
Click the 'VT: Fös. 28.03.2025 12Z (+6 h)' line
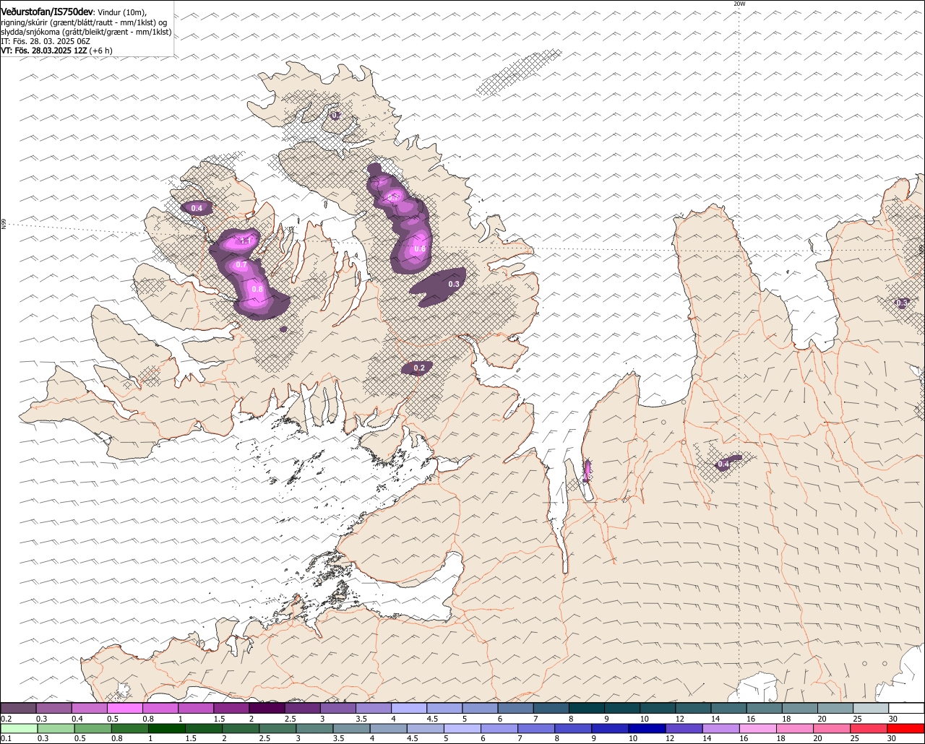tap(56, 51)
